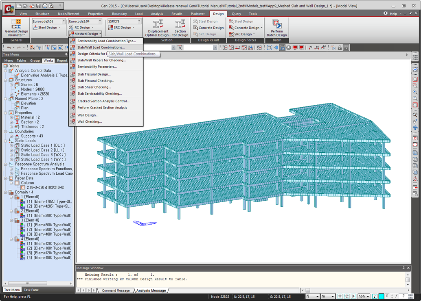Click the question mark icon in the status bar
The width and height of the screenshot is (421, 301).
[x=375, y=296]
